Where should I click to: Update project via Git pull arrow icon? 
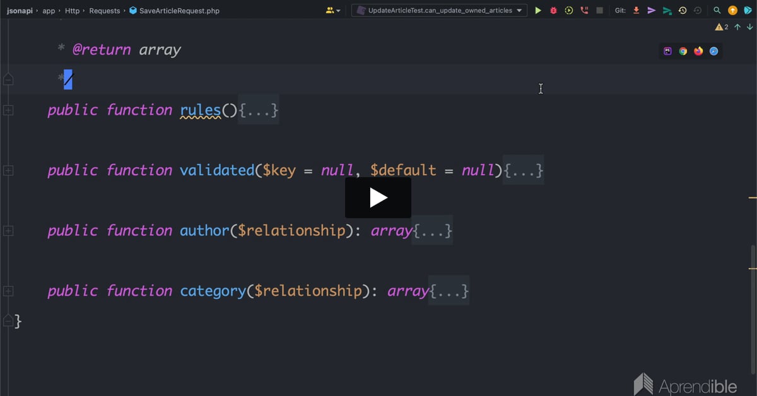click(636, 11)
